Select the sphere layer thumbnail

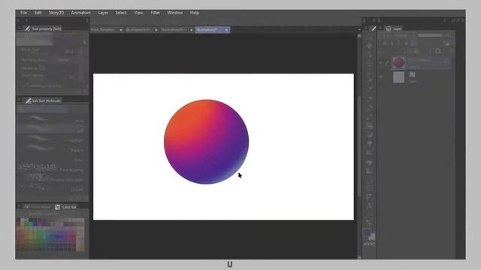tap(398, 63)
